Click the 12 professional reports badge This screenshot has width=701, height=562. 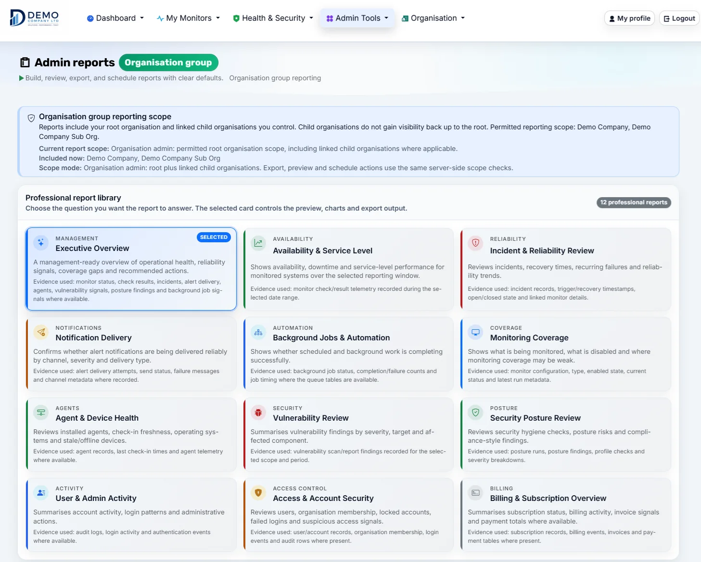634,202
